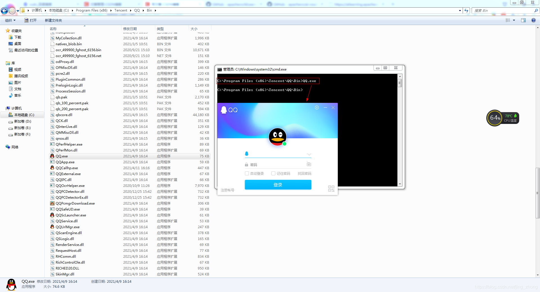Enable 记住密码 checkbox
The width and height of the screenshot is (540, 292).
(273, 173)
